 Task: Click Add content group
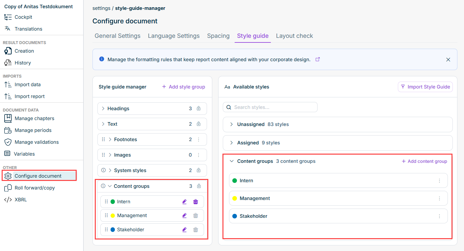(x=425, y=161)
